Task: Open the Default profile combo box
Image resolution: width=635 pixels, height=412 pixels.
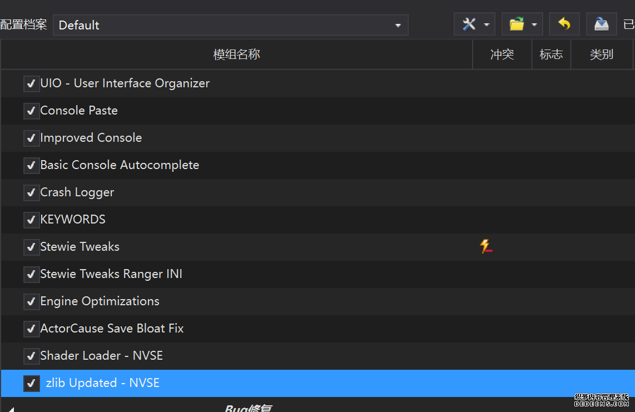Action: [x=230, y=25]
